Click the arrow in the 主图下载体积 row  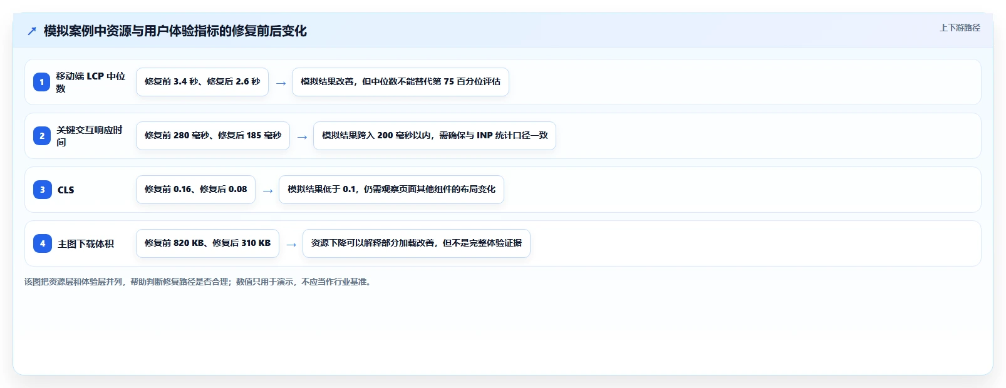click(291, 244)
